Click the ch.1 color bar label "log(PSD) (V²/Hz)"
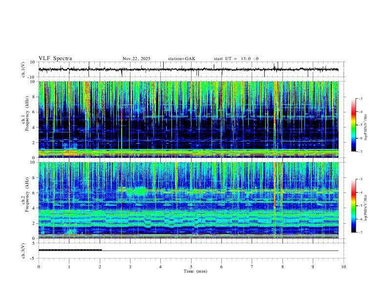Image resolution: width=387 pixels, height=299 pixels. click(366, 127)
